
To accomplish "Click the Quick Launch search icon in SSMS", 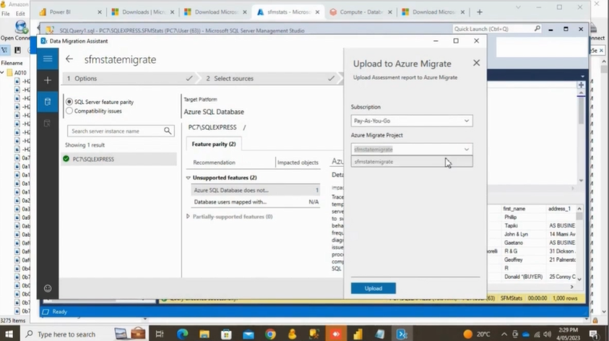I will point(537,29).
